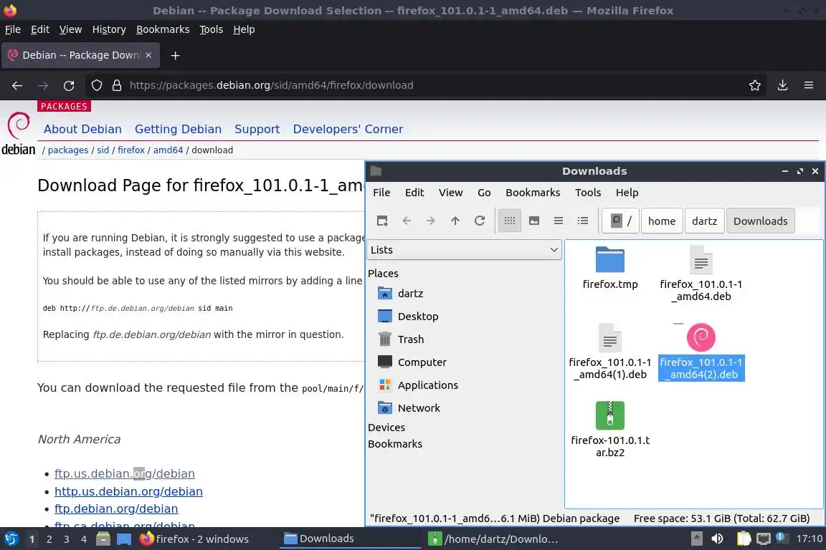
Task: Open the system start menu
Action: (x=11, y=539)
